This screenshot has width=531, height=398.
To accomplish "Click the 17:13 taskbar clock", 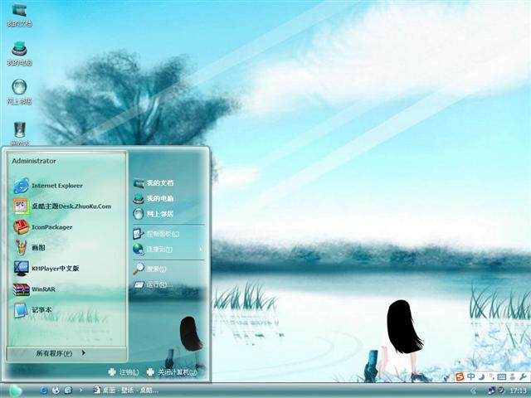I will (x=518, y=391).
